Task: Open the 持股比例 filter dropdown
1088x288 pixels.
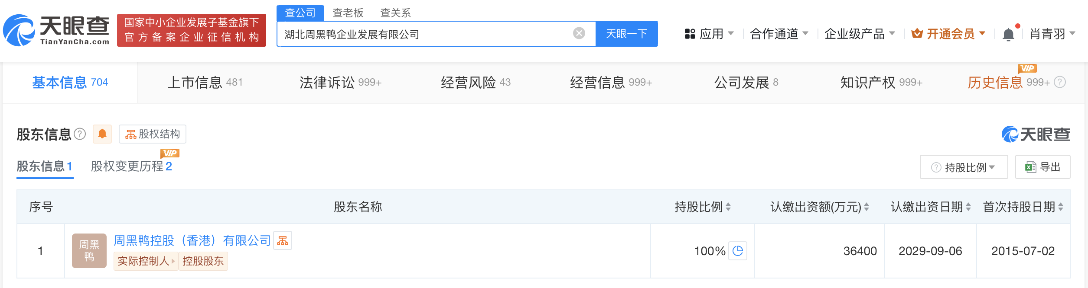Action: point(963,167)
